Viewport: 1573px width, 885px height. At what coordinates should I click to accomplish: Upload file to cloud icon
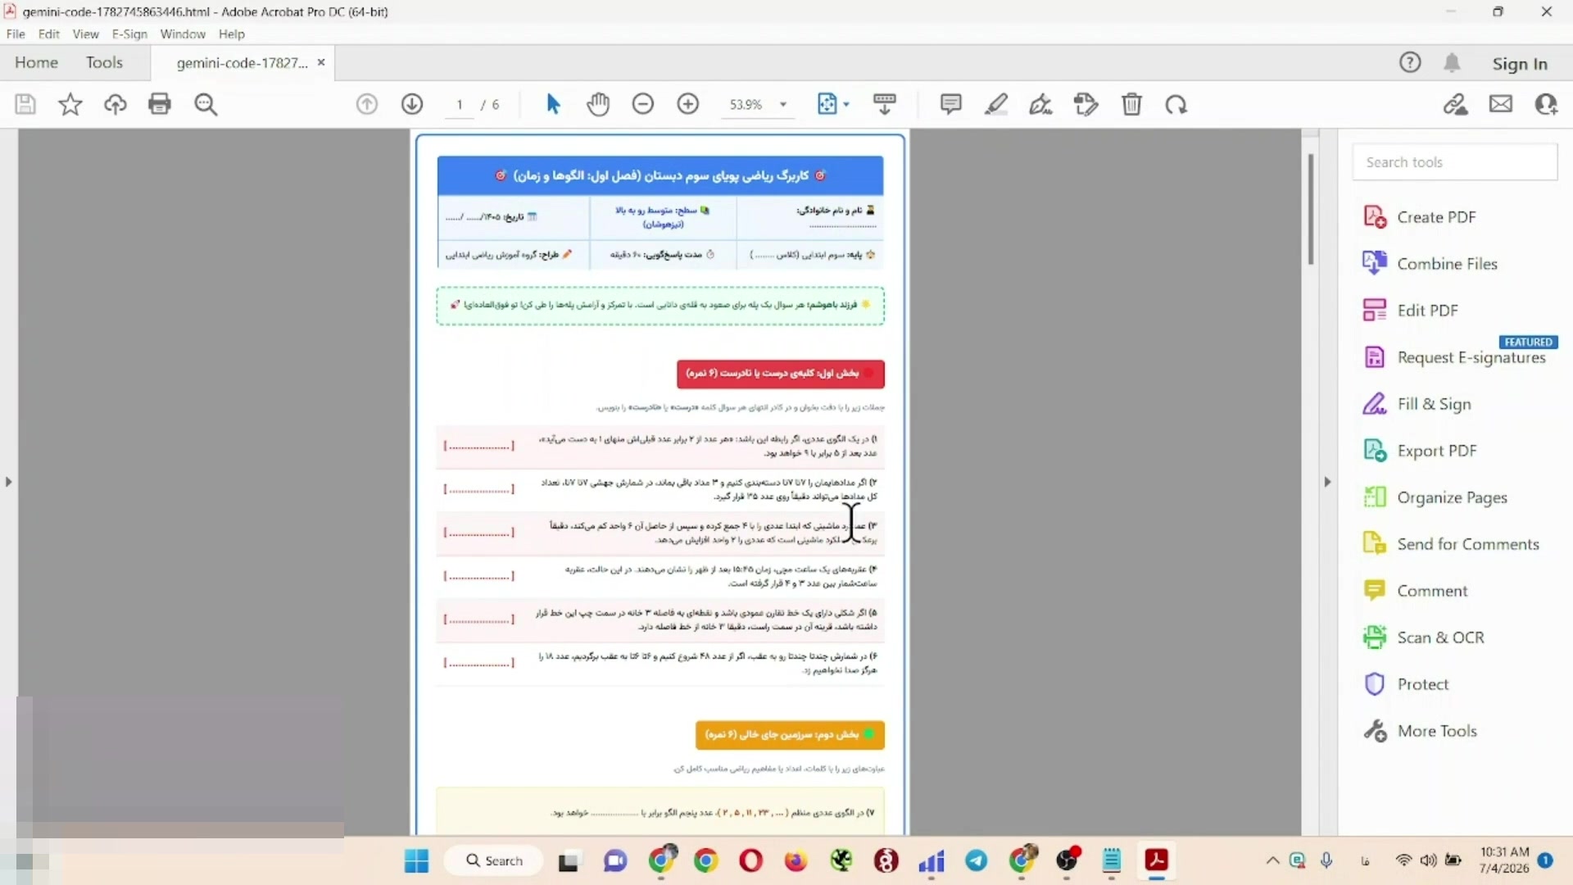116,104
